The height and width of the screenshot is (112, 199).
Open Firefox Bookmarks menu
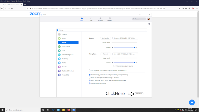coord(19,1)
